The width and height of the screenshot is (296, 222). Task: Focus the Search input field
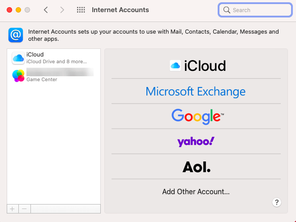coord(255,10)
